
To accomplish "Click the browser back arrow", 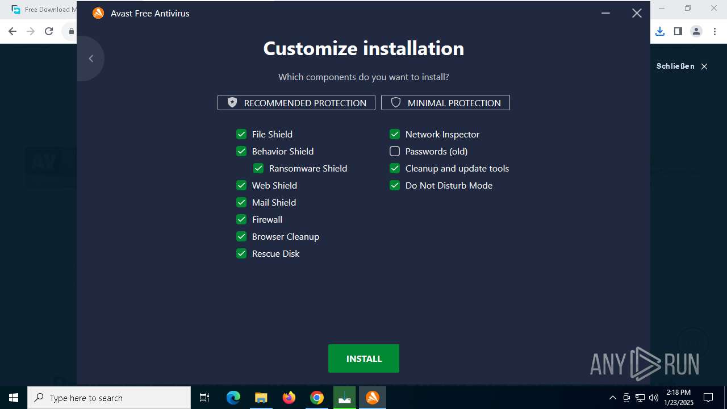I will (x=12, y=31).
